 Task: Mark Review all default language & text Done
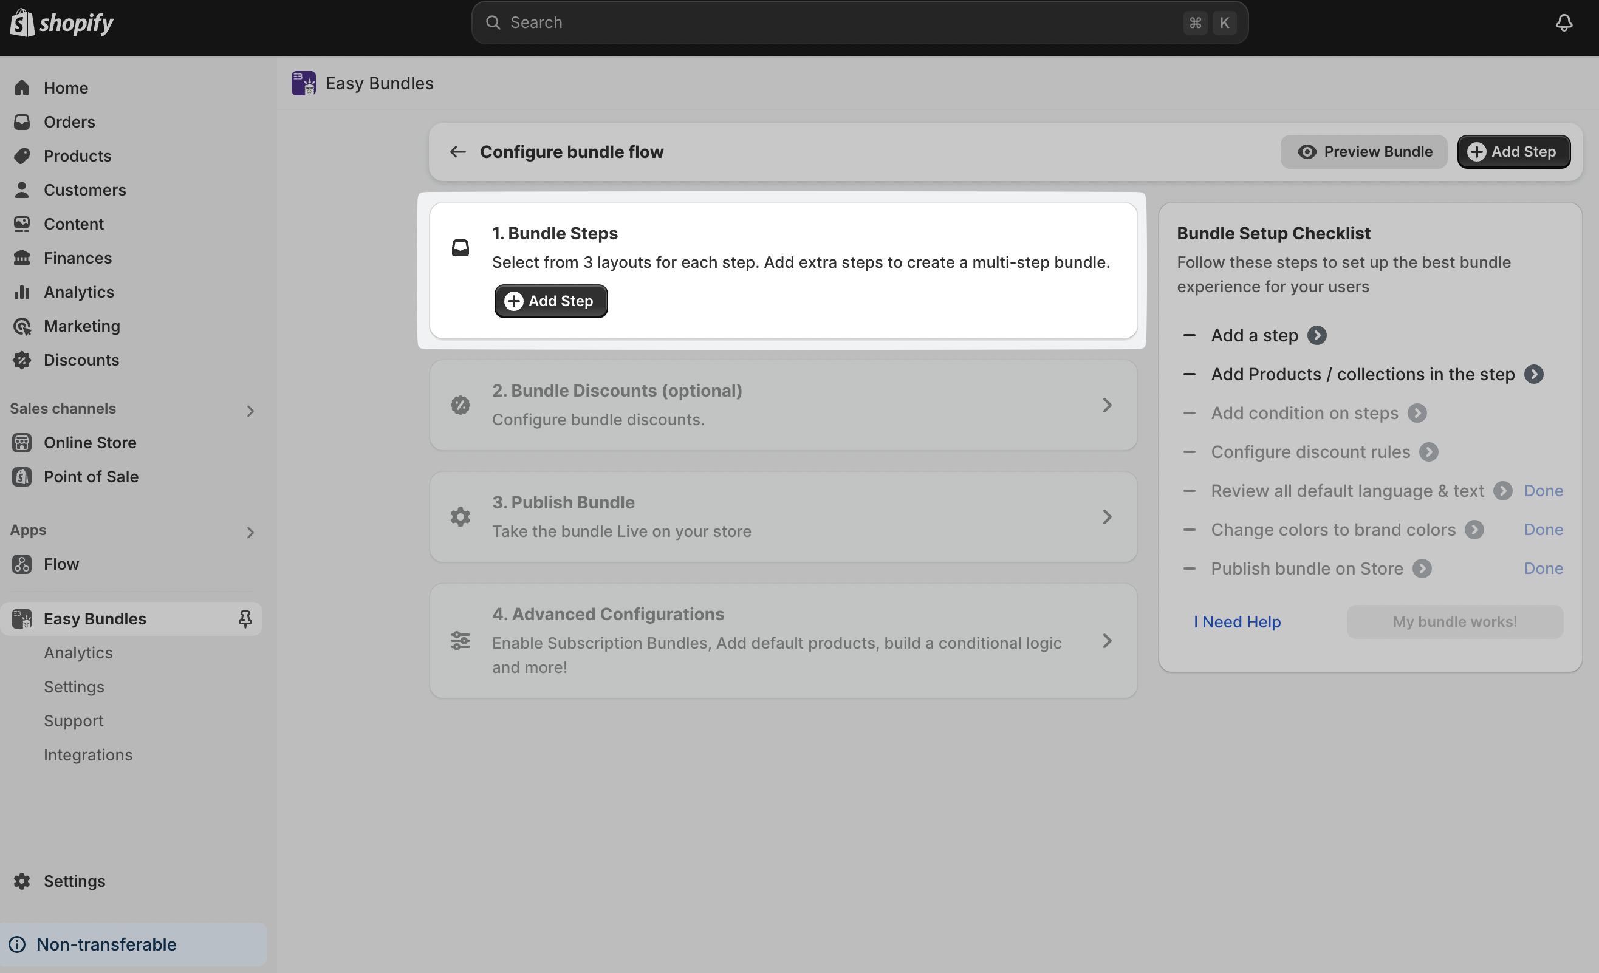coord(1543,491)
